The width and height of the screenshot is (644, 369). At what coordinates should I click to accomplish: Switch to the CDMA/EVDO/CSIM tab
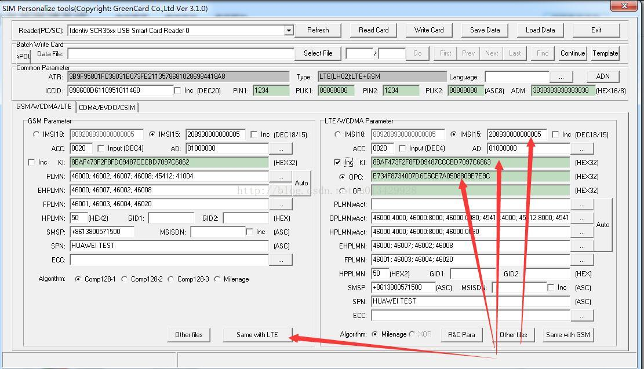click(107, 107)
